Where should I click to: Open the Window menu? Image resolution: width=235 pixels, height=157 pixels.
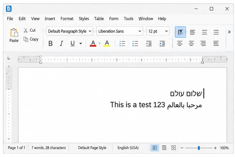[146, 19]
